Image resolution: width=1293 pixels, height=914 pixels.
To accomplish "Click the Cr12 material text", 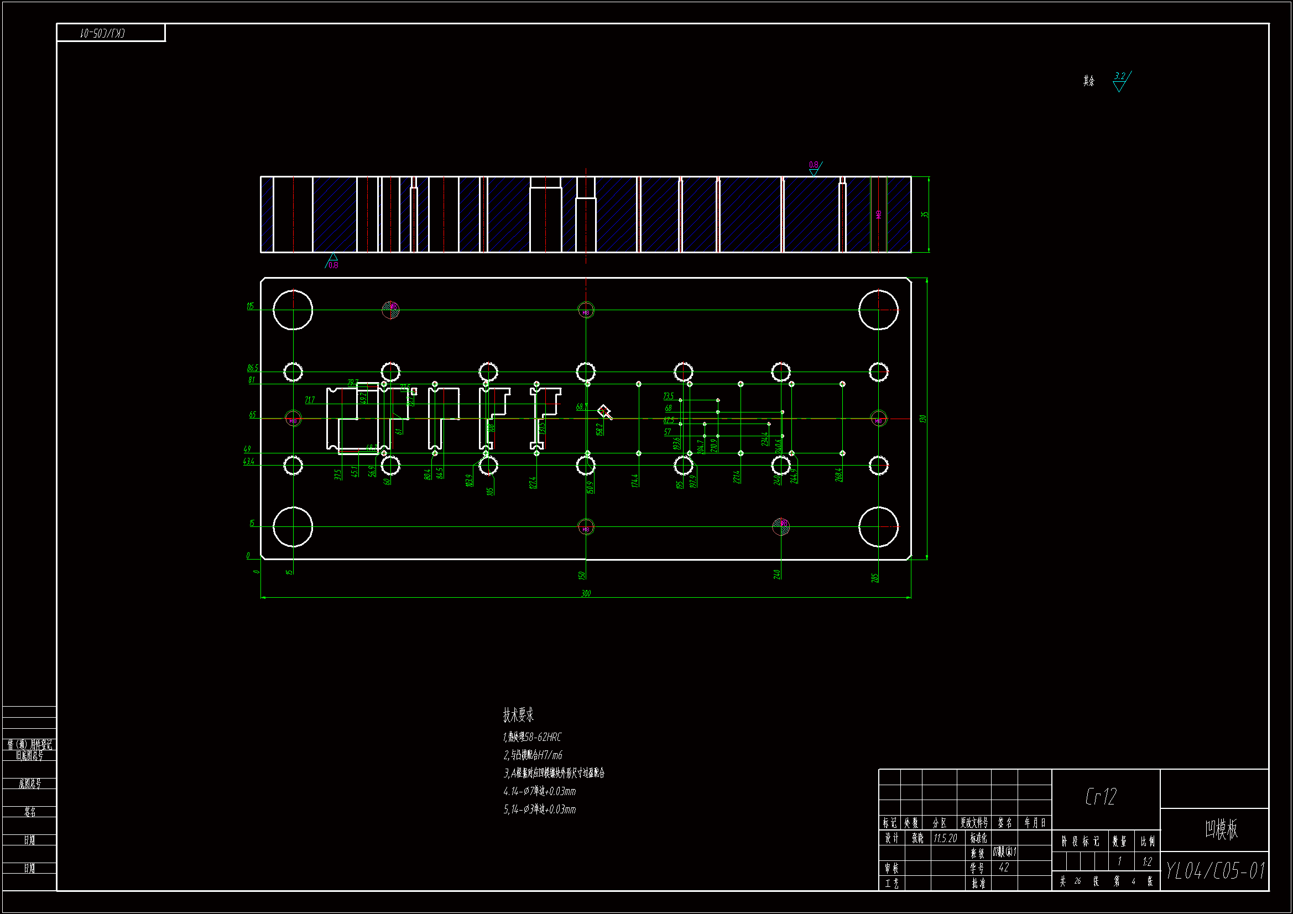I will [1101, 796].
